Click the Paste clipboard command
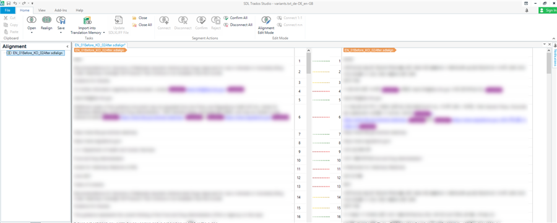 click(x=11, y=32)
